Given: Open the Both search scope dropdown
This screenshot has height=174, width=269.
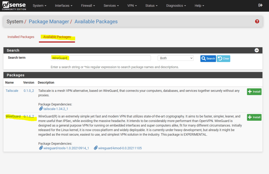Looking at the screenshot, I should (175, 58).
